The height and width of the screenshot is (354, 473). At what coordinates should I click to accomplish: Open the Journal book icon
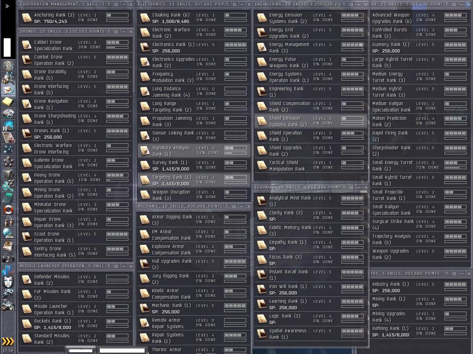click(8, 245)
